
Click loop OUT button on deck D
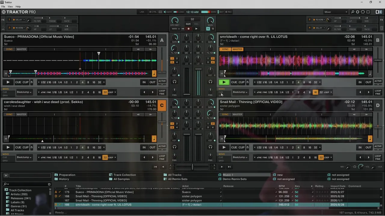[x=368, y=147]
